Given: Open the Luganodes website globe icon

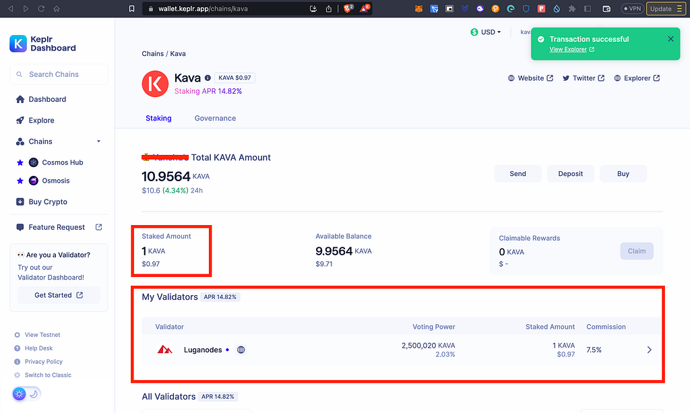Looking at the screenshot, I should (x=241, y=350).
